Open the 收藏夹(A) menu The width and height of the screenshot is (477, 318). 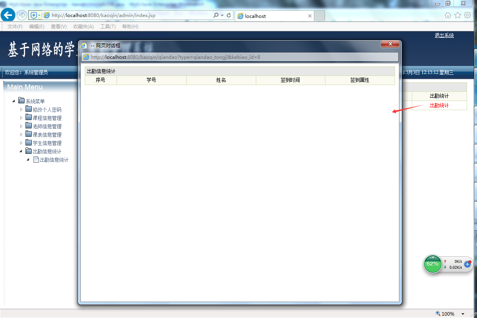pyautogui.click(x=84, y=27)
